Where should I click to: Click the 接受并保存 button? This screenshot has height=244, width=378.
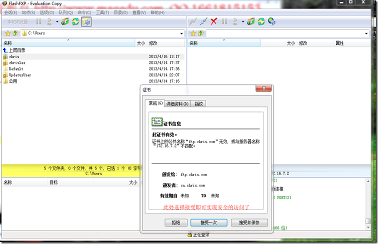[x=249, y=222]
